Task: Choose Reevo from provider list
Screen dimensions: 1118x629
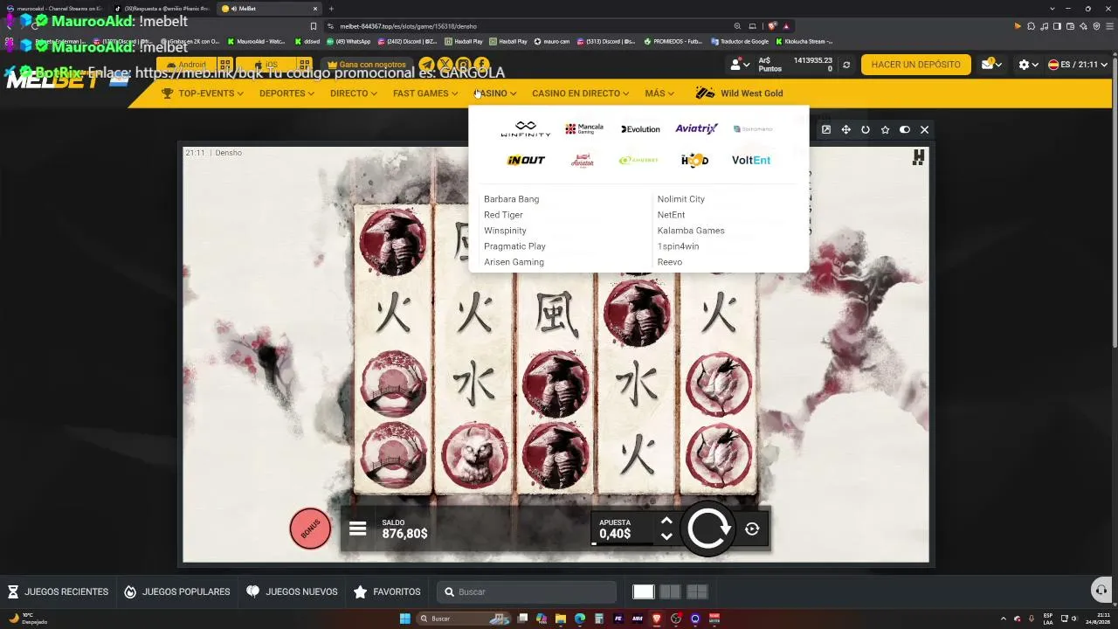Action: point(670,262)
